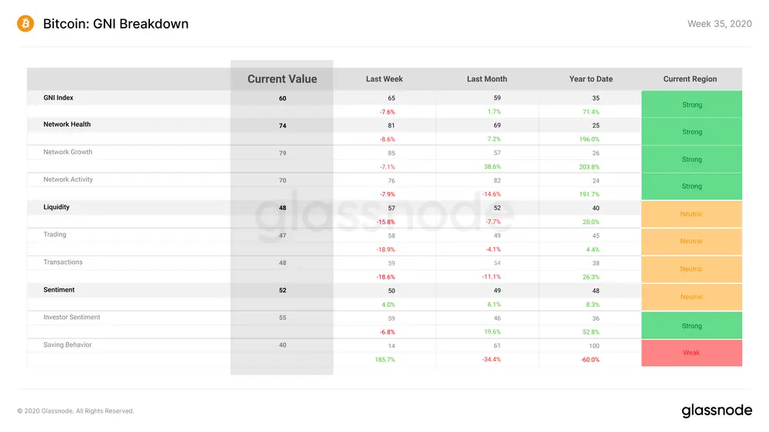Select the Last Week column header
Viewport: 769px width, 432px height.
384,79
